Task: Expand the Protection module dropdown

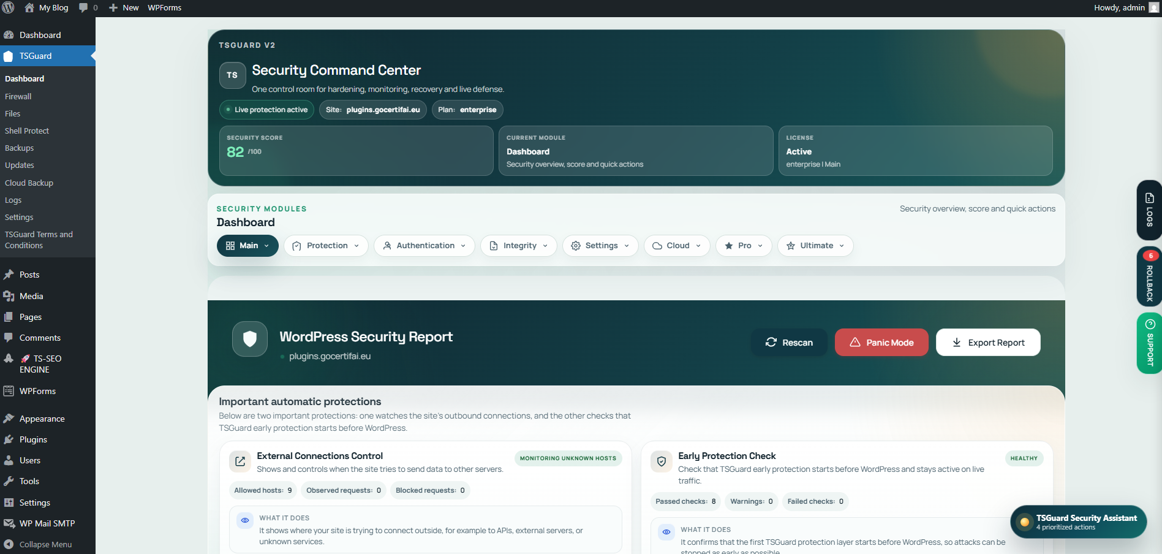Action: coord(326,246)
